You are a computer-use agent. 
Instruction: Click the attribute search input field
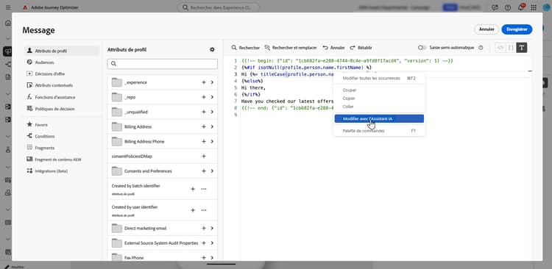tap(163, 64)
